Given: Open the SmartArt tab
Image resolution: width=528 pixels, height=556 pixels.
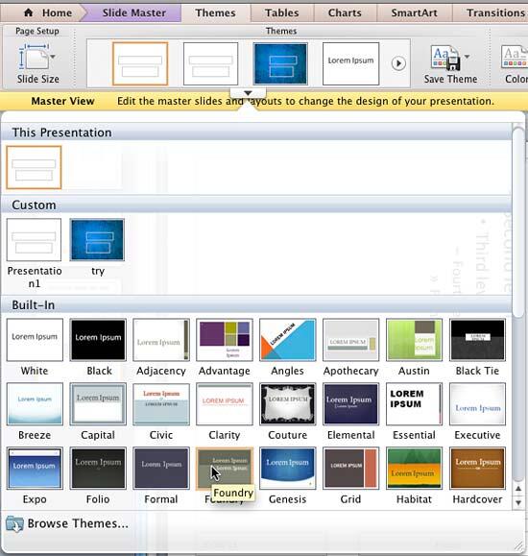Looking at the screenshot, I should tap(414, 12).
